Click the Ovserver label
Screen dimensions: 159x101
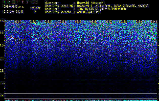click(x=51, y=3)
